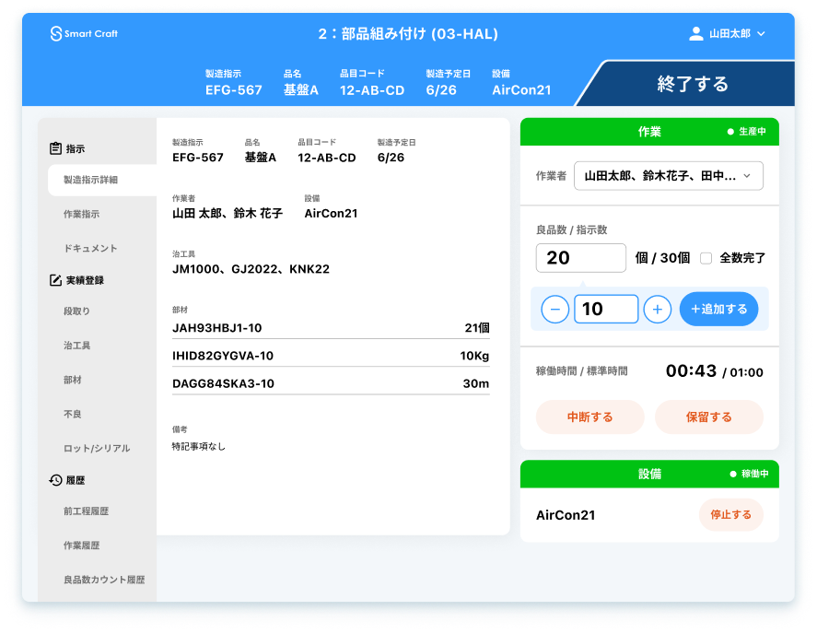Image resolution: width=817 pixels, height=634 pixels.
Task: Click the user profile avatar icon
Action: [695, 34]
